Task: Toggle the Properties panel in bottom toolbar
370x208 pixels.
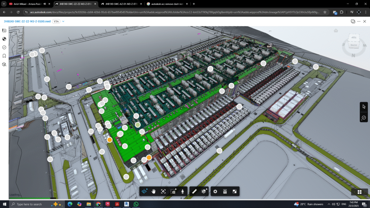Action: (225, 191)
